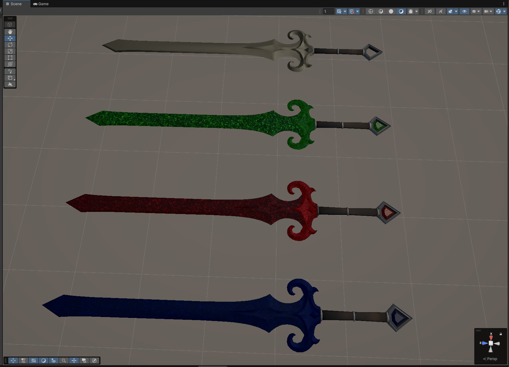Screen dimensions: 509x367
Task: Open overlay layers stack dropdown
Action: 476,11
